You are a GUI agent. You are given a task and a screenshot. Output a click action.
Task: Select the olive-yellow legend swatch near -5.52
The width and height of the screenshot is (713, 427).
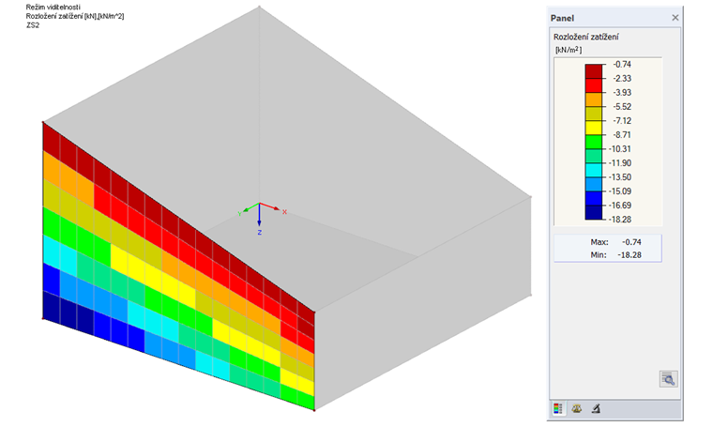pyautogui.click(x=594, y=114)
